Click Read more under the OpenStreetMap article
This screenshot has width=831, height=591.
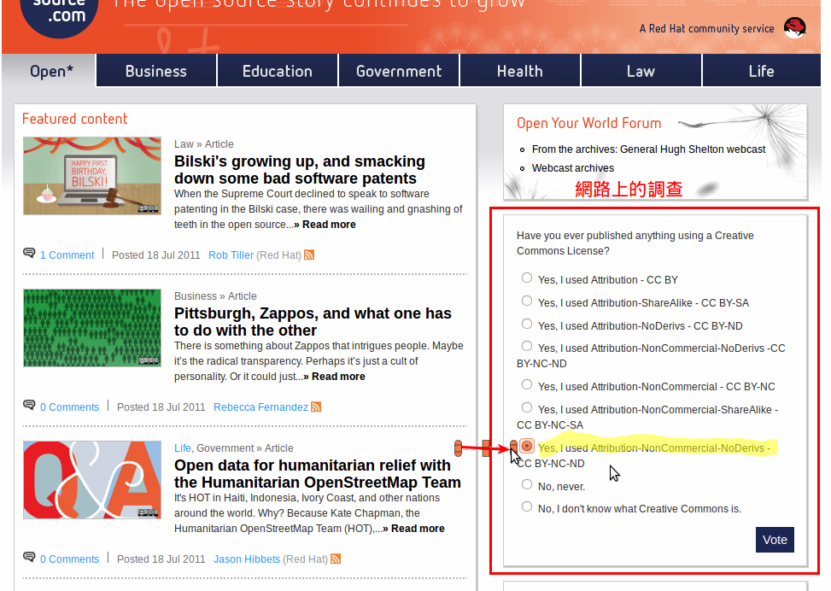tap(418, 529)
